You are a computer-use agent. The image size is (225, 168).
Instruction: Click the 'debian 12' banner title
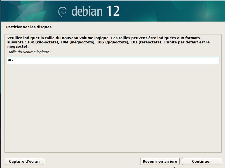(x=95, y=11)
